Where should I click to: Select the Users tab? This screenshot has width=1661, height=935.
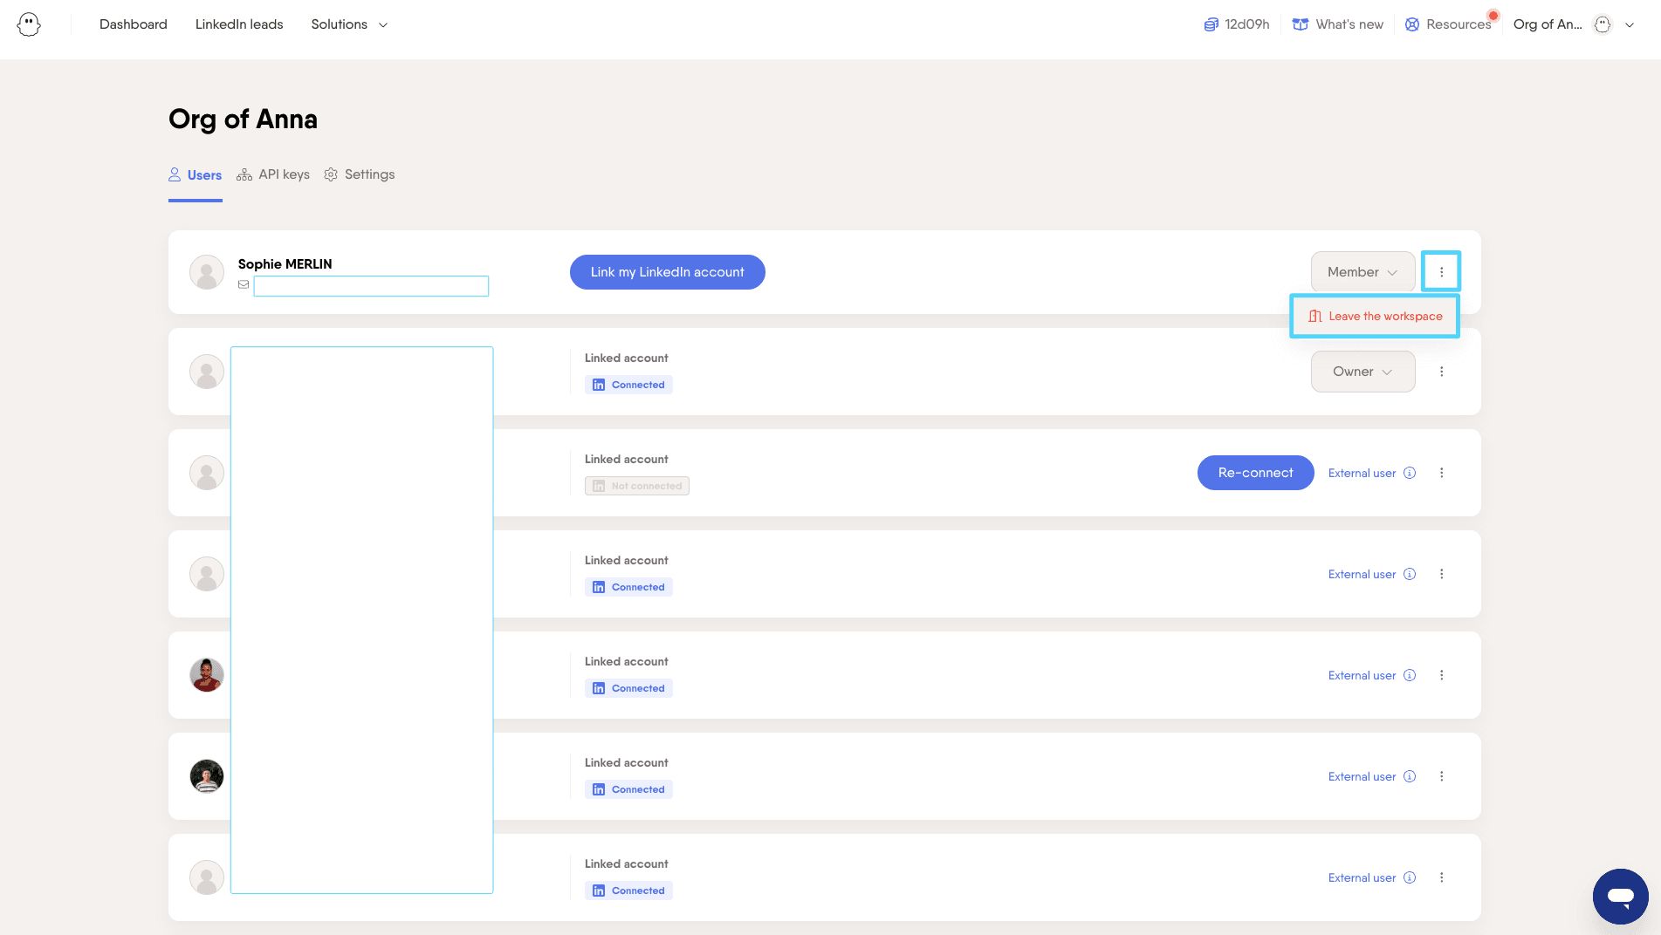196,174
